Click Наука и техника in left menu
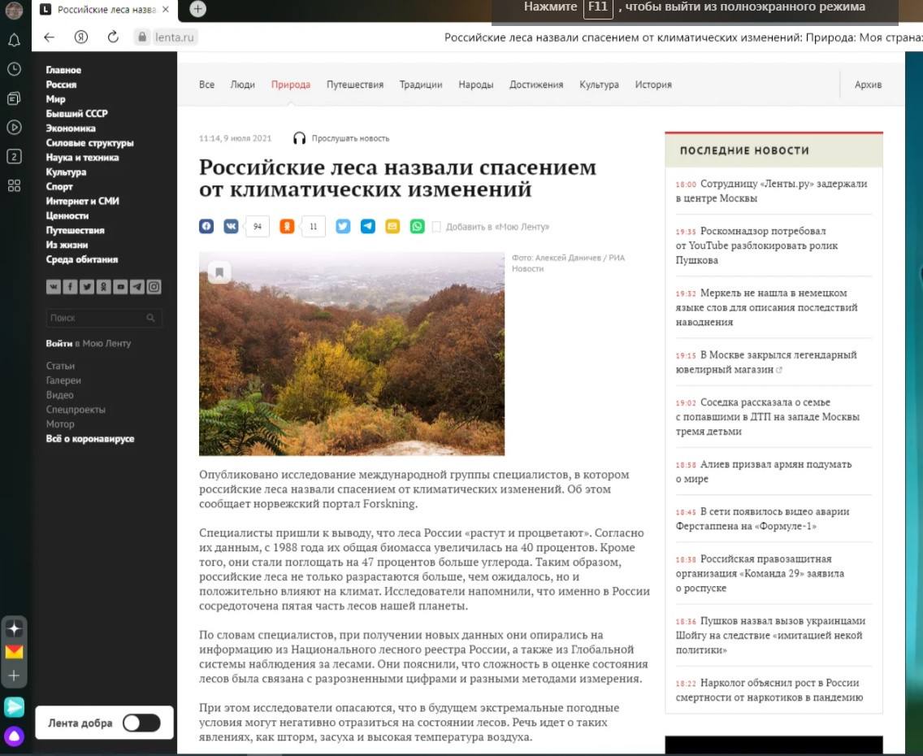Screen dimensions: 923x756 pos(82,158)
